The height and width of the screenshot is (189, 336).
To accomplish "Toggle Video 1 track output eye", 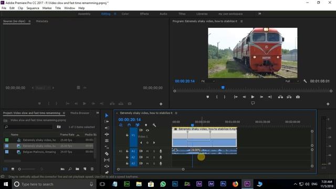I will point(148,130).
